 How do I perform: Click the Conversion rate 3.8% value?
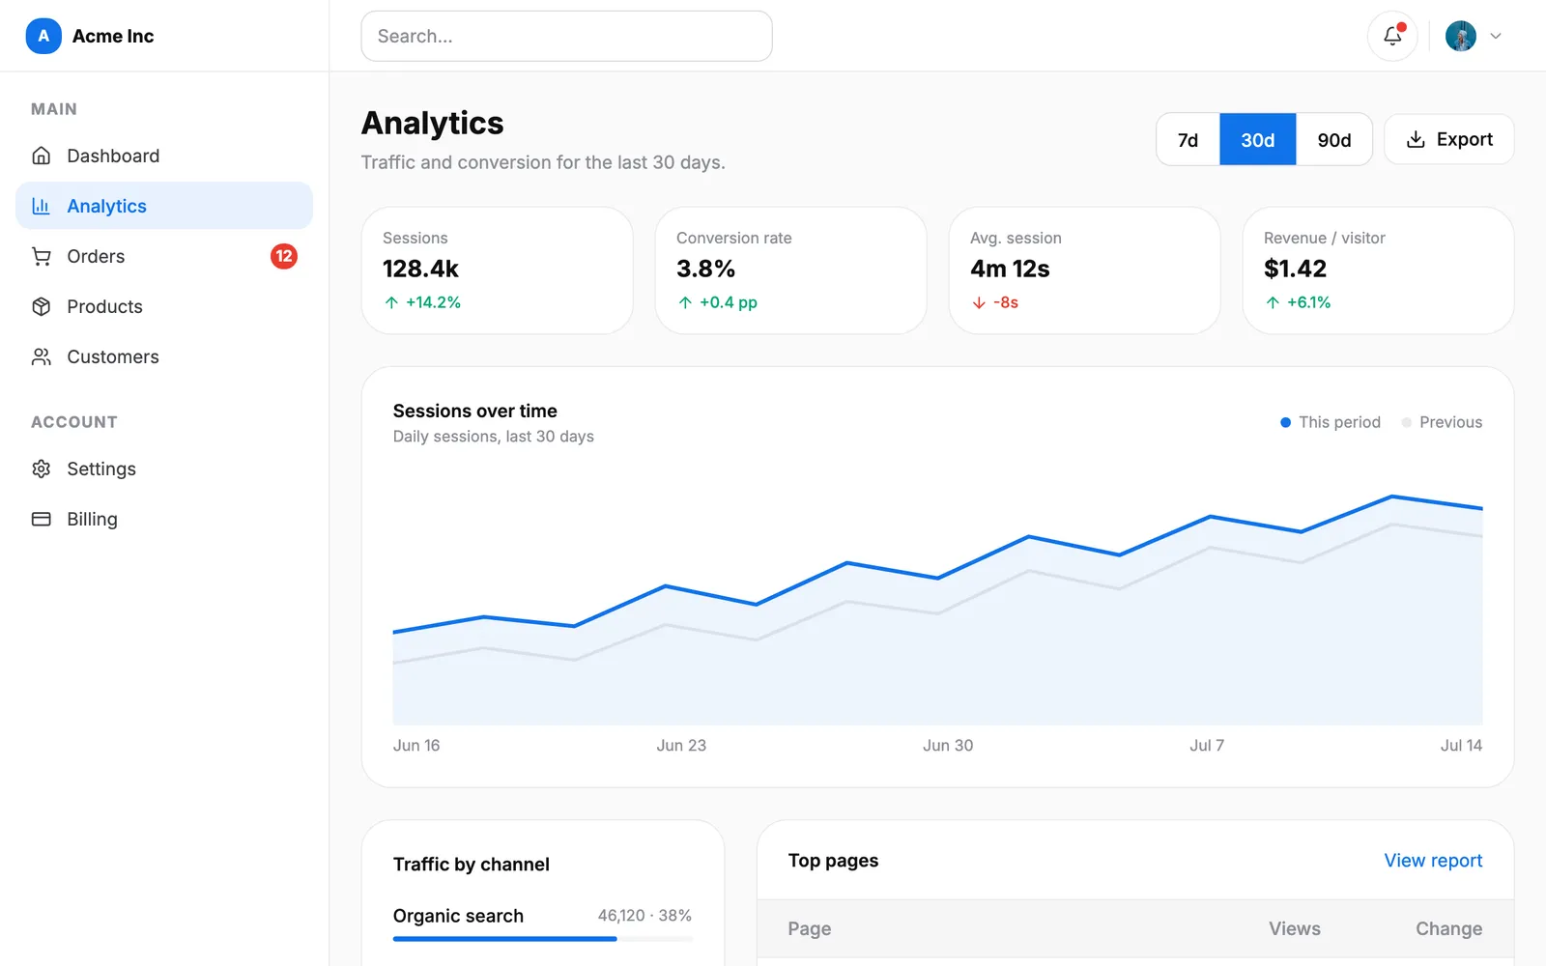pyautogui.click(x=705, y=269)
